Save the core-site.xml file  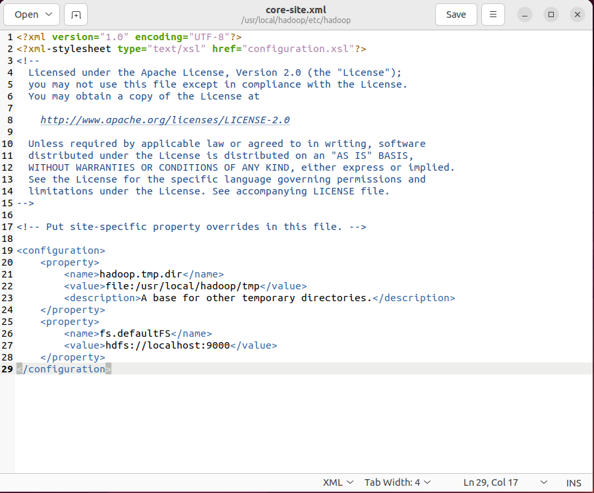tap(456, 14)
